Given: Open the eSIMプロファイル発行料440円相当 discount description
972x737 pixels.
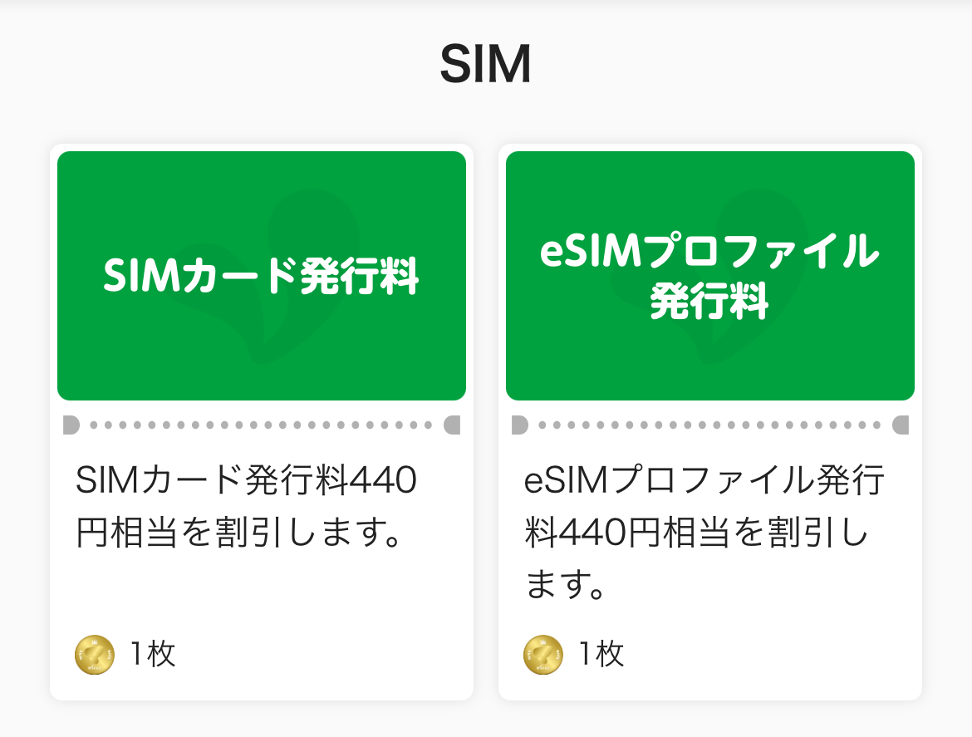Looking at the screenshot, I should point(705,533).
